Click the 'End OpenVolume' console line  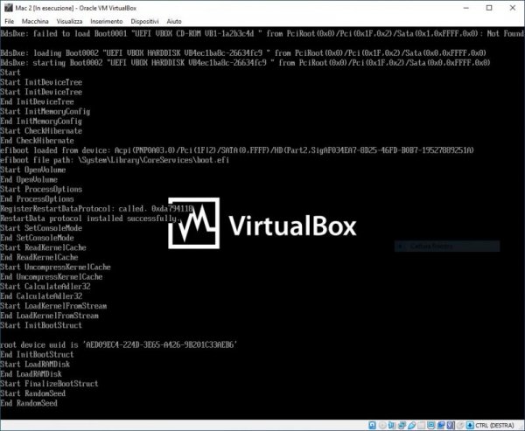pyautogui.click(x=29, y=180)
